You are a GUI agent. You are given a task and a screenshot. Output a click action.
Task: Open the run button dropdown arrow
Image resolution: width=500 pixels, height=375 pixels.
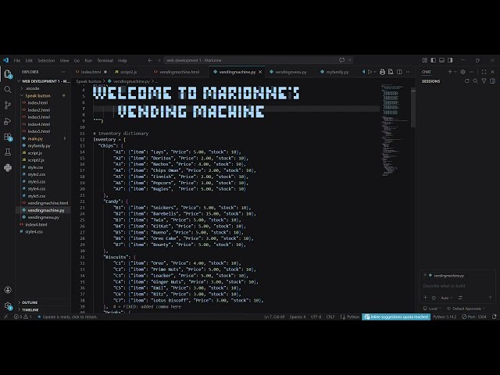(x=375, y=72)
